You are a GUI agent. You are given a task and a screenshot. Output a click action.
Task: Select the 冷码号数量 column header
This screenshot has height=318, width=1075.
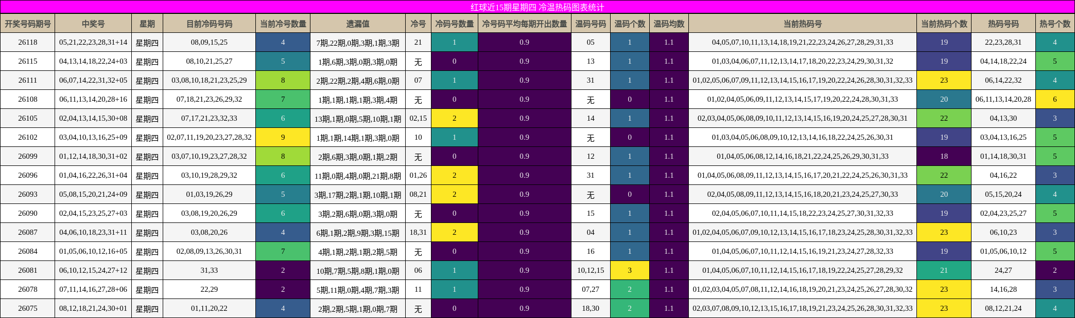pyautogui.click(x=454, y=24)
